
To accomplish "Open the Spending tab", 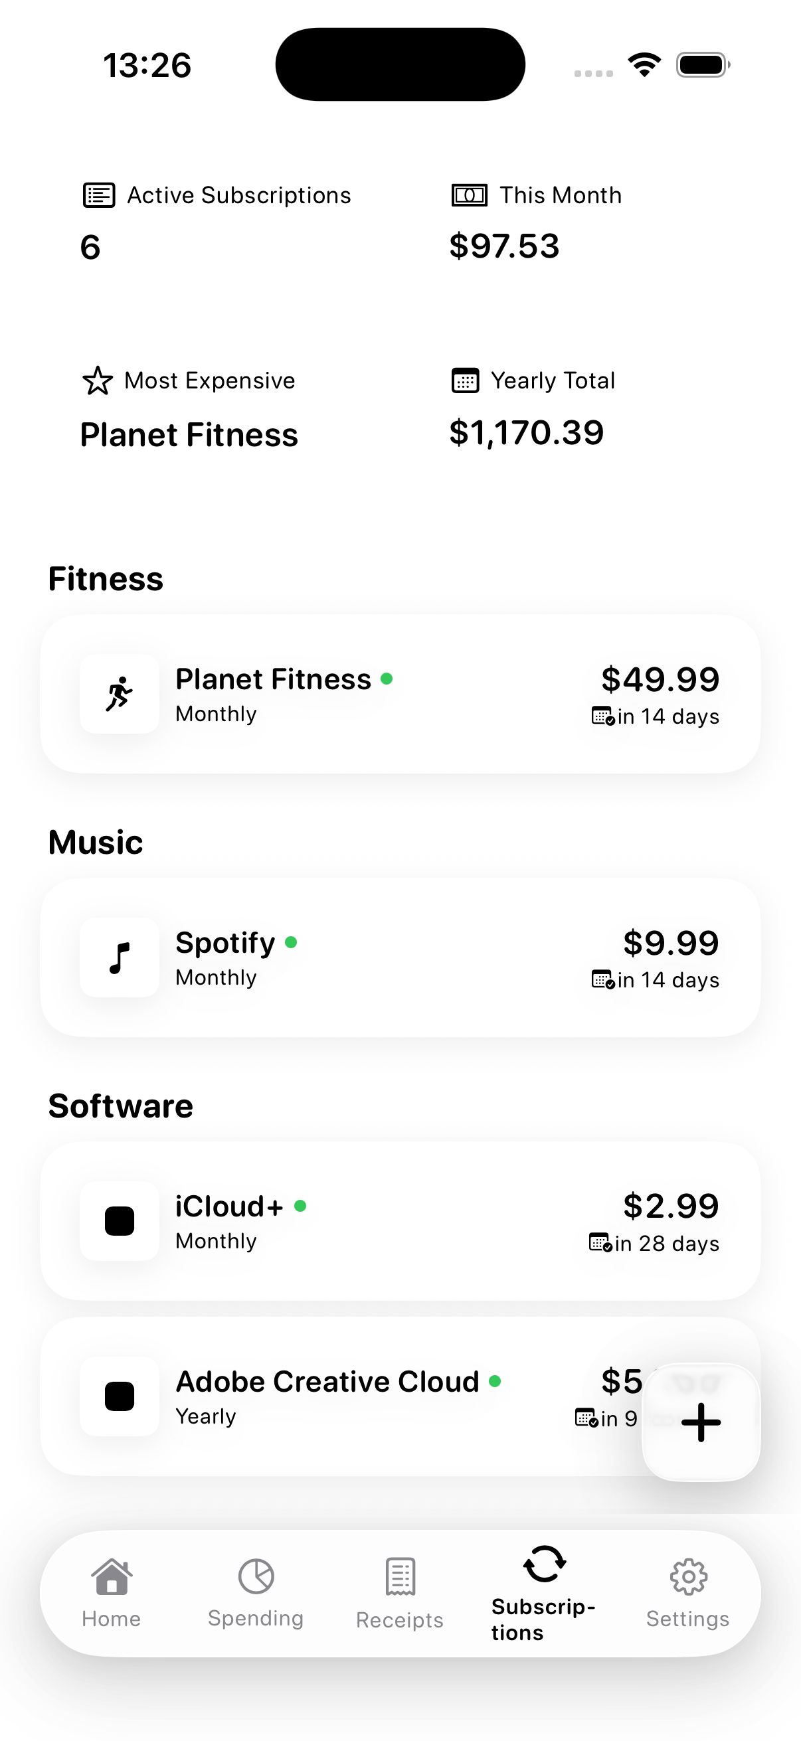I will tap(256, 1594).
